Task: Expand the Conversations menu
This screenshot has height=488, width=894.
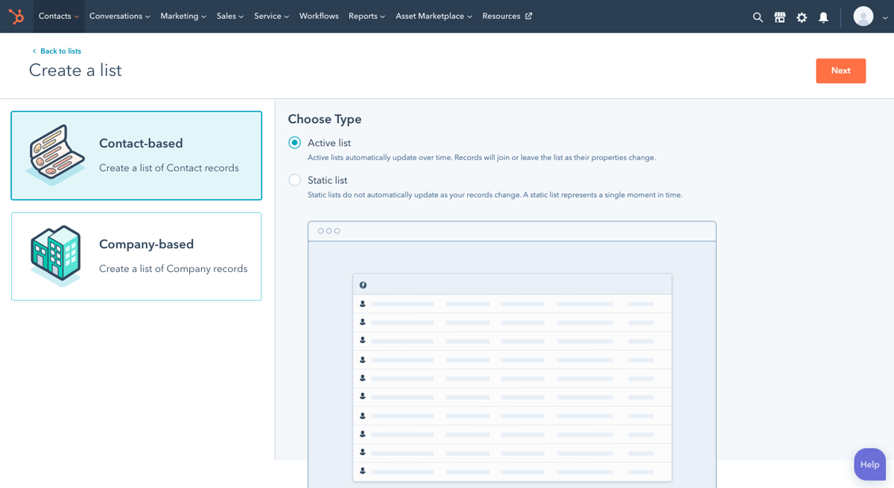Action: pos(120,16)
